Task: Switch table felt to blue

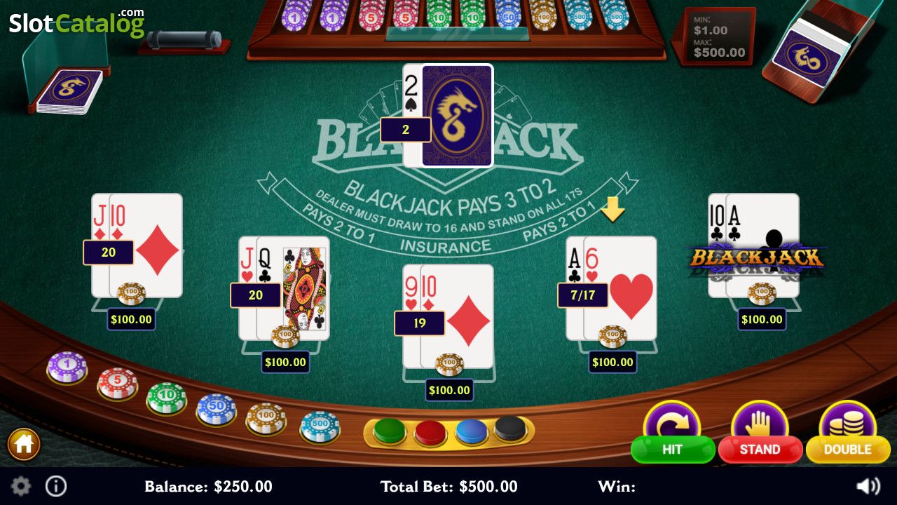Action: 471,431
